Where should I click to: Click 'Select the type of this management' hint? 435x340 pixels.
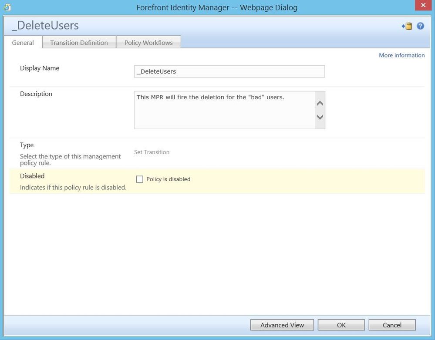click(x=70, y=156)
